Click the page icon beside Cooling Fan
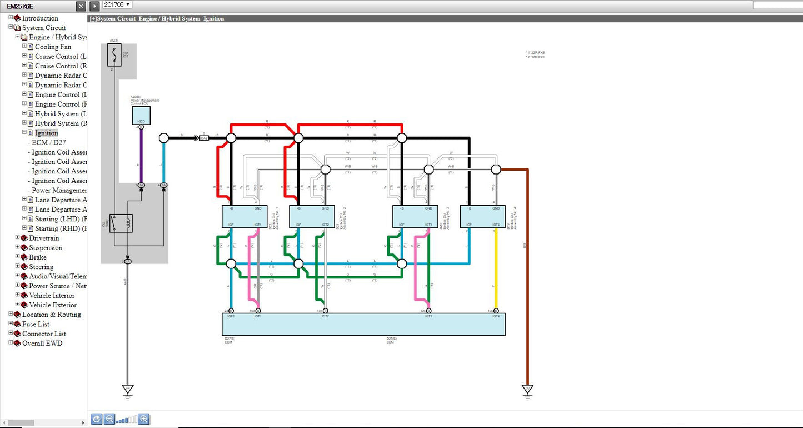The width and height of the screenshot is (803, 428). [x=31, y=47]
